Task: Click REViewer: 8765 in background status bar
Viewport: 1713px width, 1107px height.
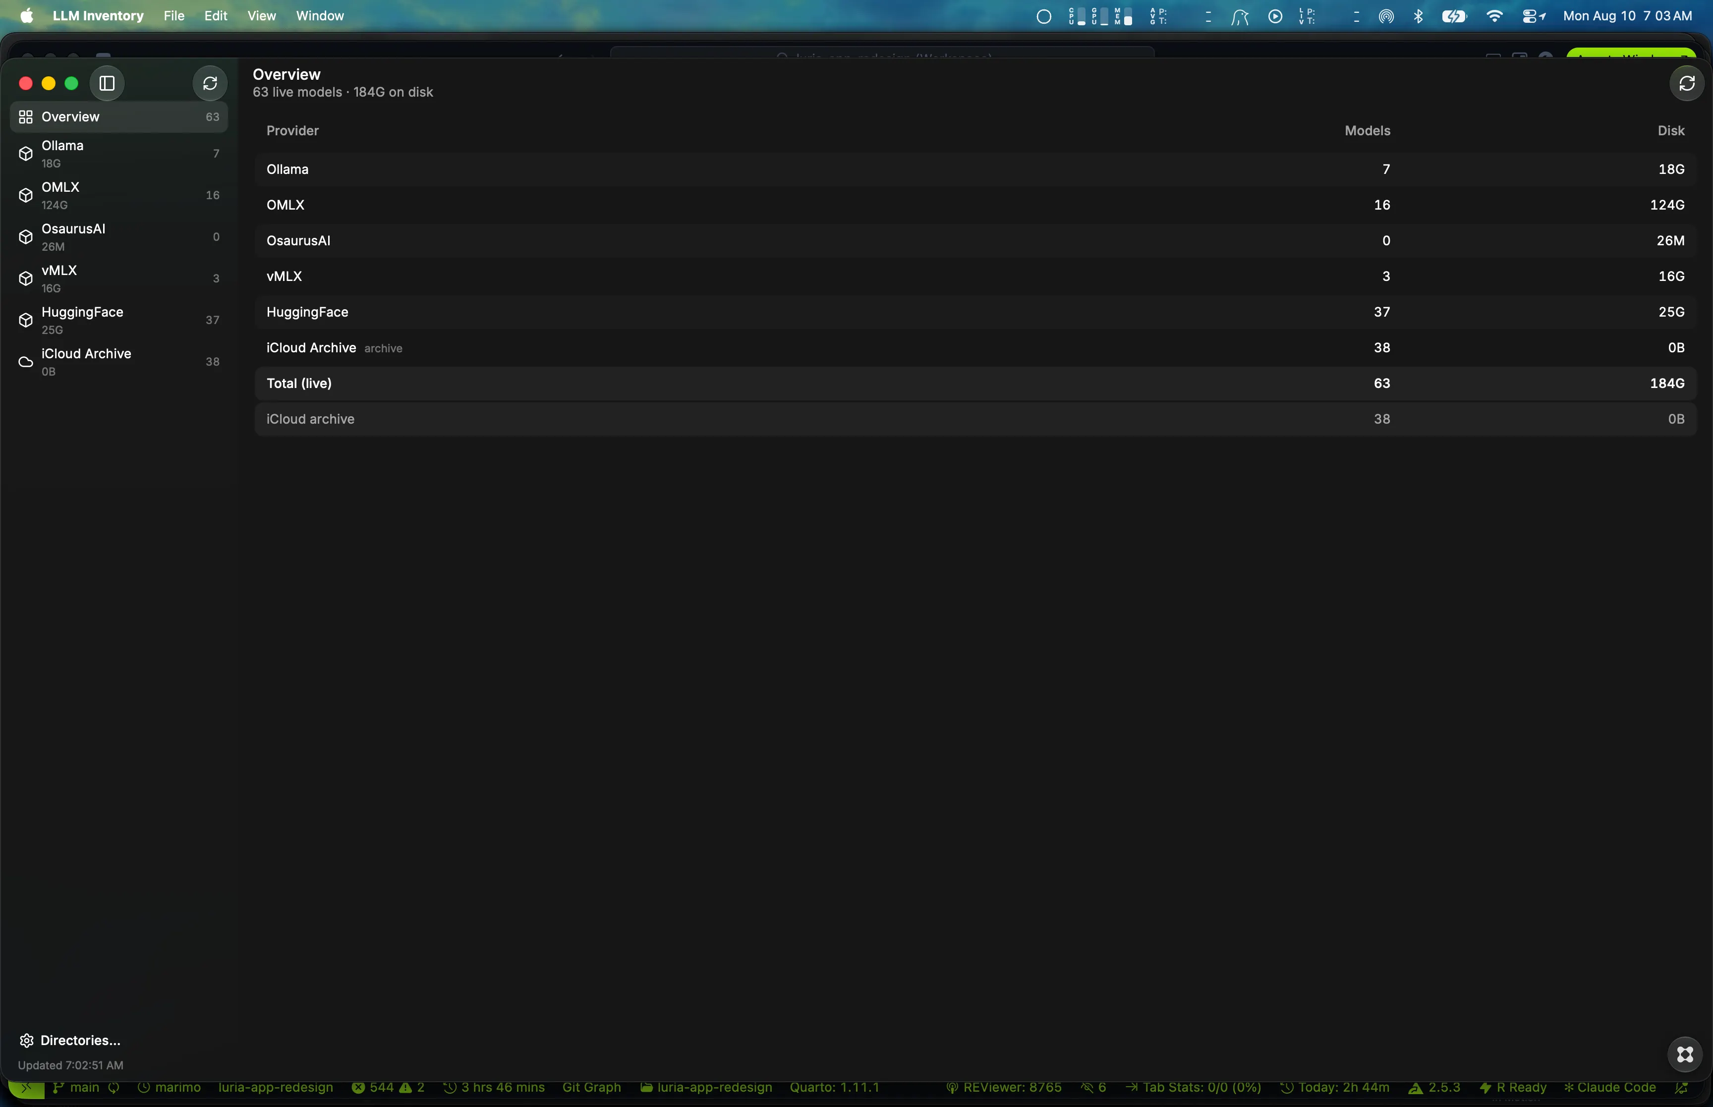Action: point(1004,1088)
